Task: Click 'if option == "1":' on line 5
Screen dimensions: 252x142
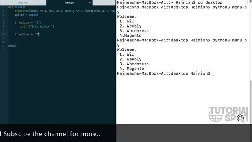Action: coord(28,22)
